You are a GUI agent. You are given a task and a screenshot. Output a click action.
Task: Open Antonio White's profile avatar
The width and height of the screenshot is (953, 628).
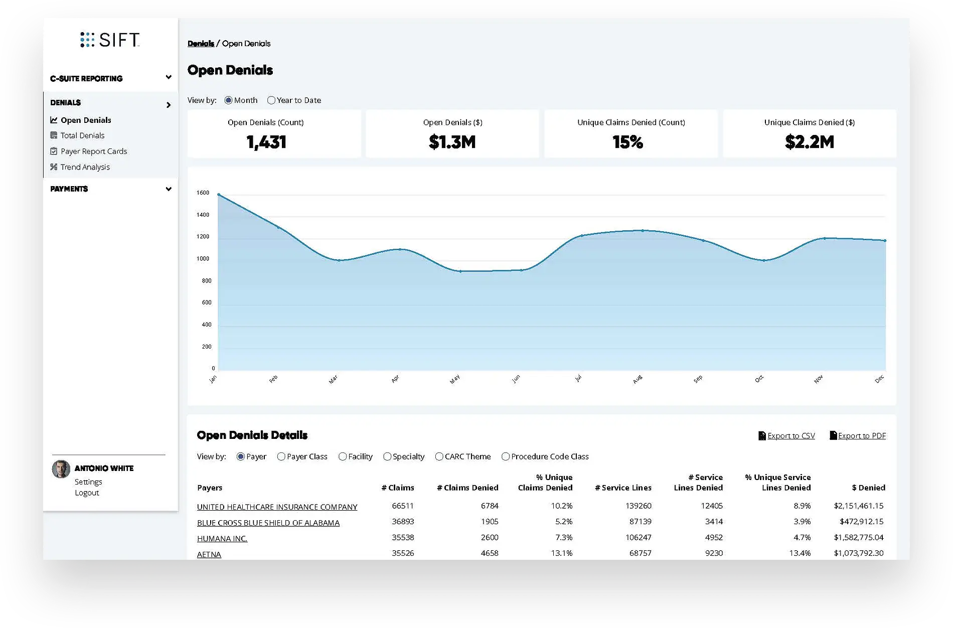tap(60, 468)
